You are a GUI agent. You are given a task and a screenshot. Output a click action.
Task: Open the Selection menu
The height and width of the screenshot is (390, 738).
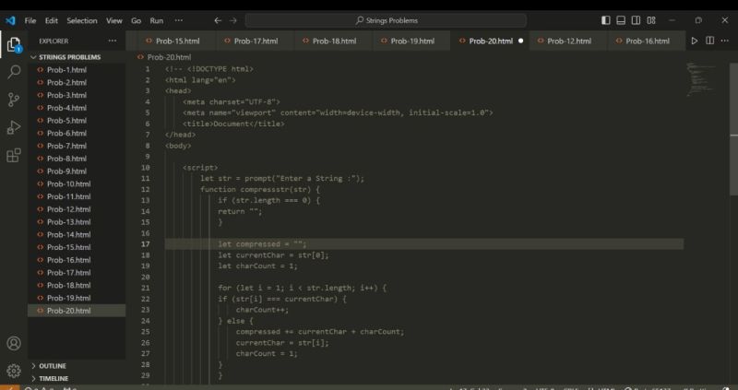(82, 20)
